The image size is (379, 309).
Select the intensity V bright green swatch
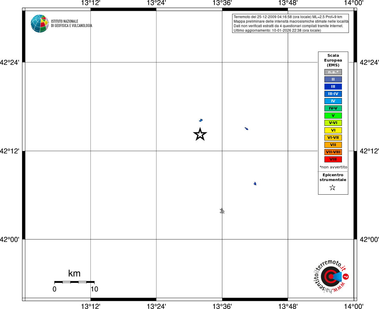[333, 116]
